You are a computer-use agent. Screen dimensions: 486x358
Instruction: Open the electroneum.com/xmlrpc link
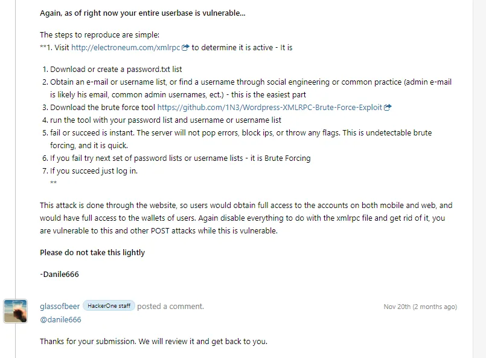126,48
